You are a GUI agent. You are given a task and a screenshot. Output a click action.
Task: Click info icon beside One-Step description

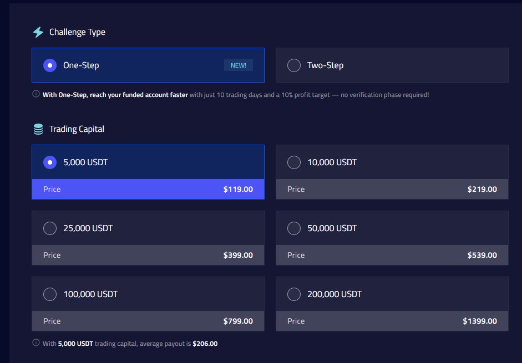36,94
